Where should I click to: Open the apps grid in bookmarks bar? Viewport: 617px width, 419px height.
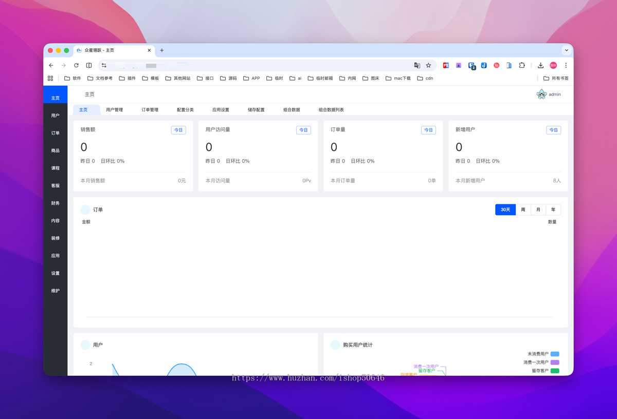tap(50, 79)
